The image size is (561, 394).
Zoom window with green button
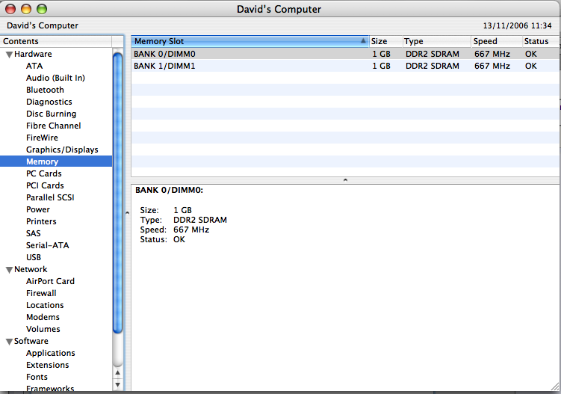coord(42,9)
